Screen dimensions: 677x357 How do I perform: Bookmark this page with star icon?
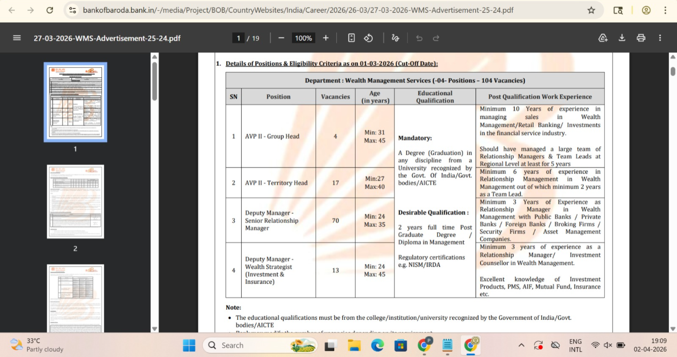coord(591,10)
